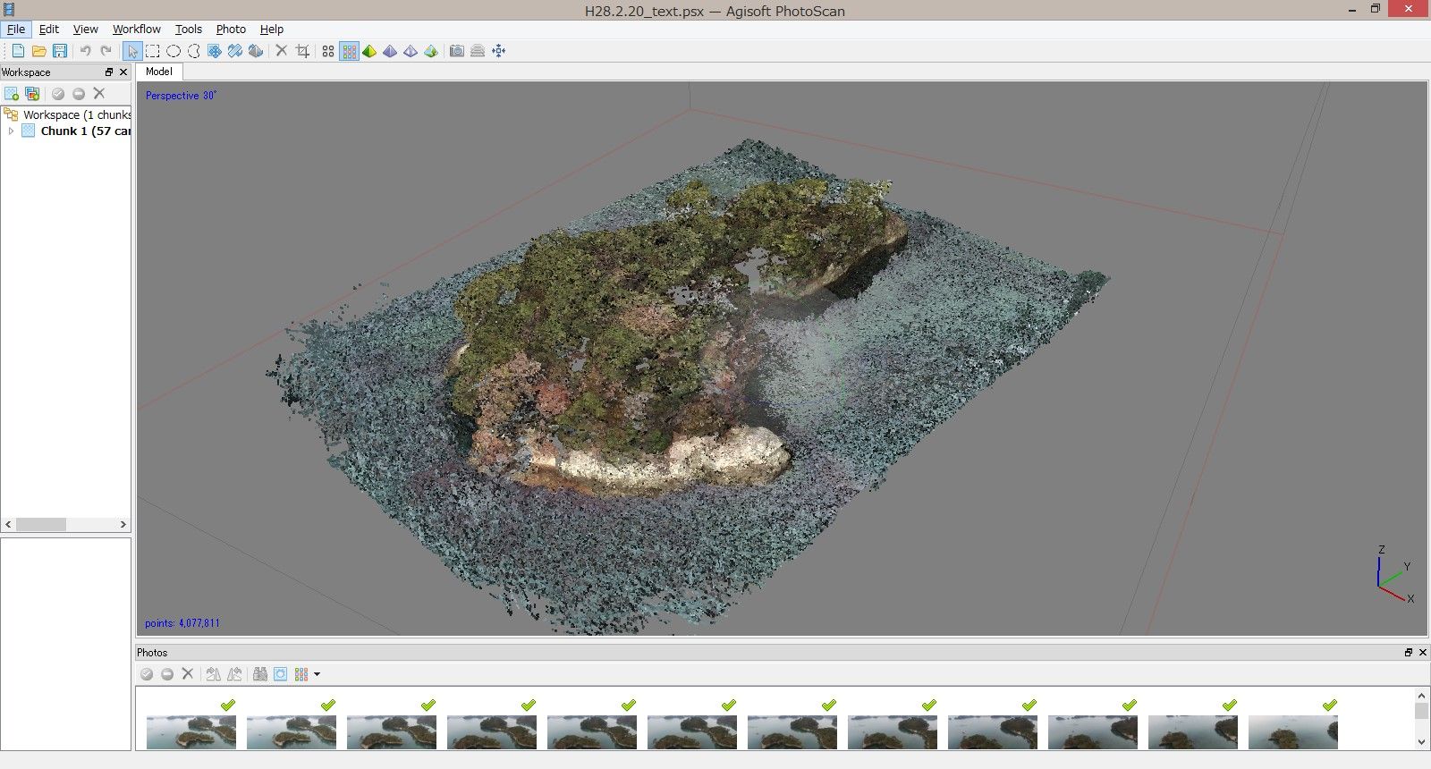Activate the Resize Region tool
Image resolution: width=1431 pixels, height=769 pixels.
tap(215, 51)
